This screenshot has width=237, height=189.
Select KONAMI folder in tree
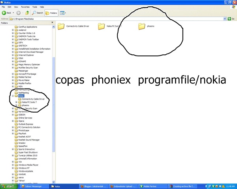[22, 61]
